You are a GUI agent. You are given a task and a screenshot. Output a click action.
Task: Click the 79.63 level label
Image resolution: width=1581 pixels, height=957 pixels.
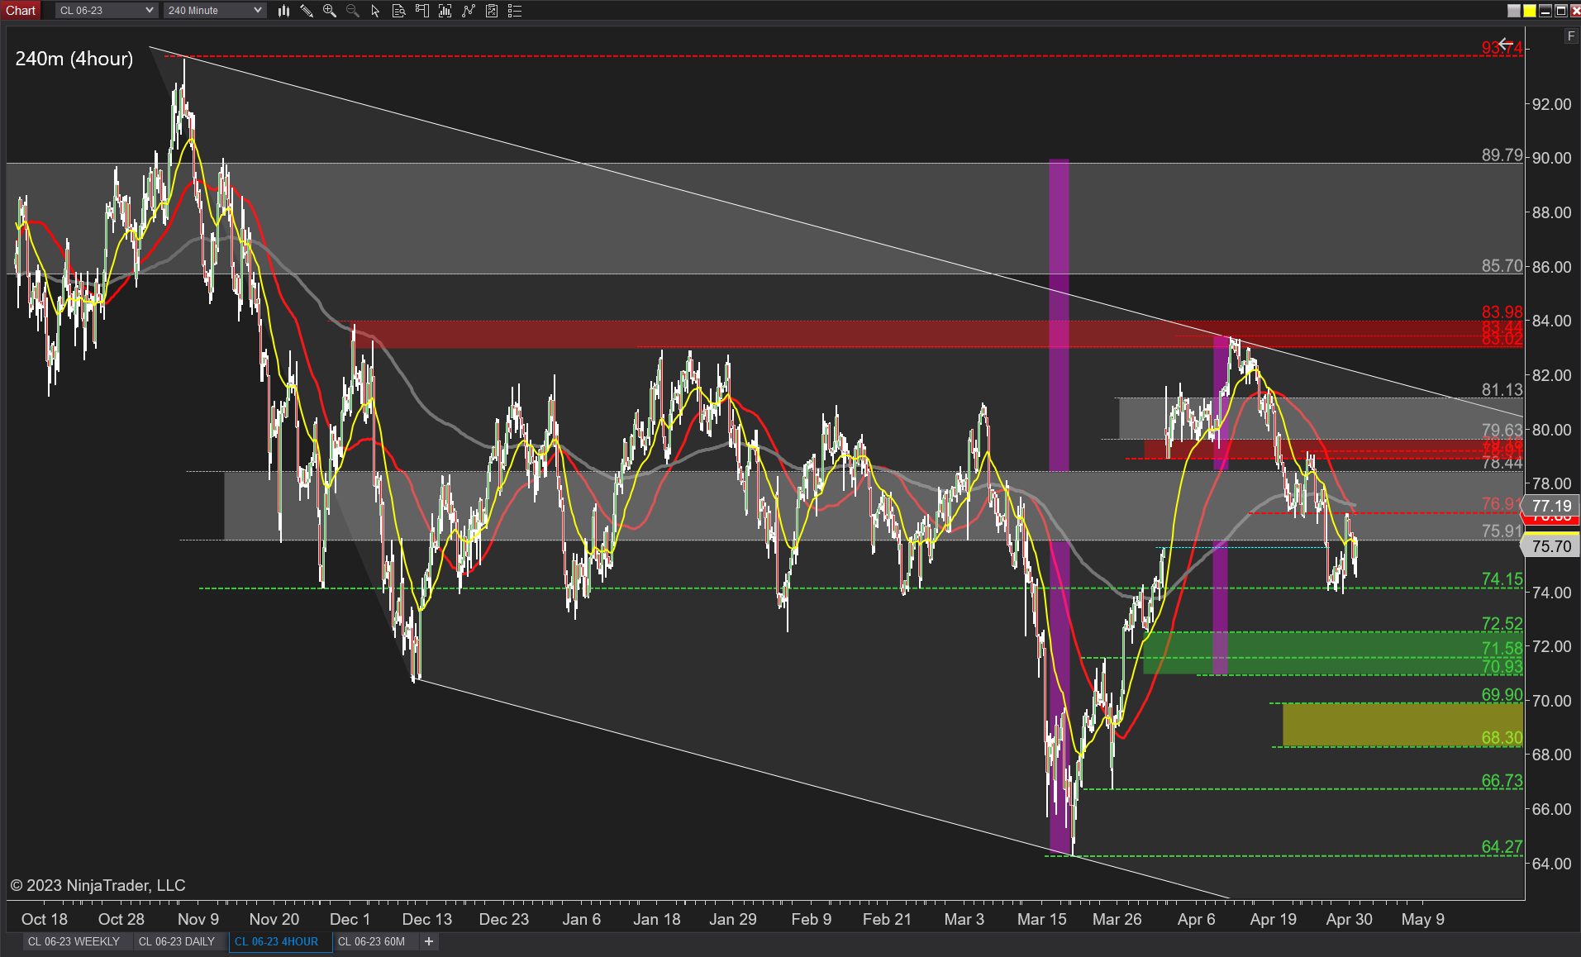(1502, 430)
